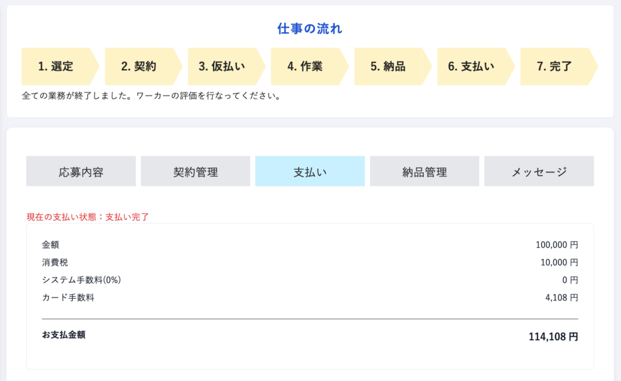Viewport: 621px width, 381px height.
Task: Click step 6. 支払い in the workflow
Action: click(471, 67)
